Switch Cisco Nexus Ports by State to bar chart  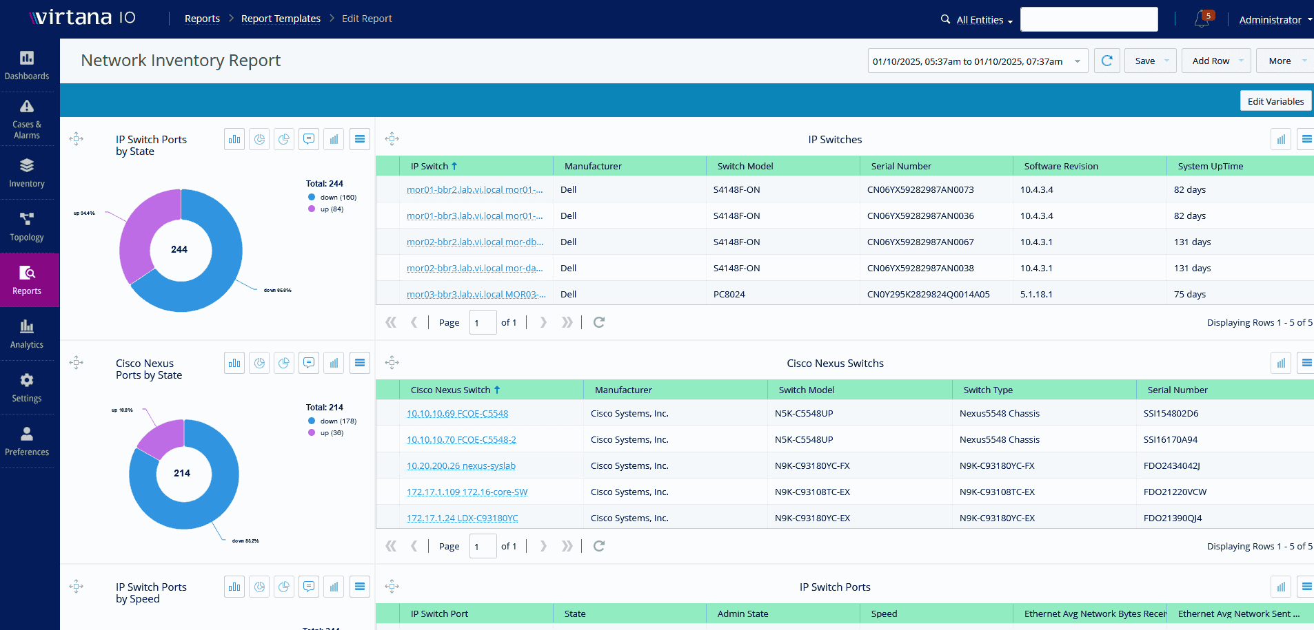[x=234, y=363]
